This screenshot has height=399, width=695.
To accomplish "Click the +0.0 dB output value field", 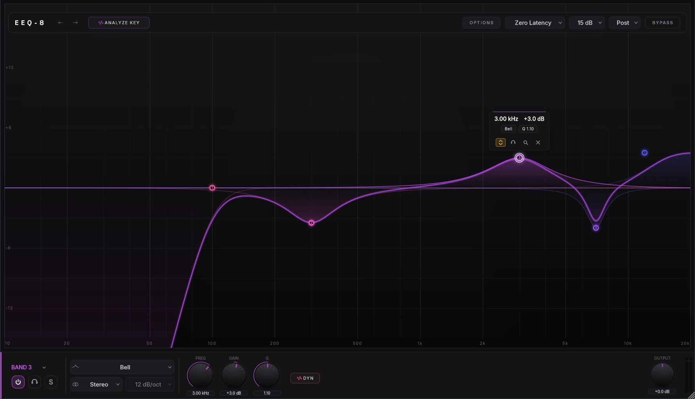I will coord(662,392).
